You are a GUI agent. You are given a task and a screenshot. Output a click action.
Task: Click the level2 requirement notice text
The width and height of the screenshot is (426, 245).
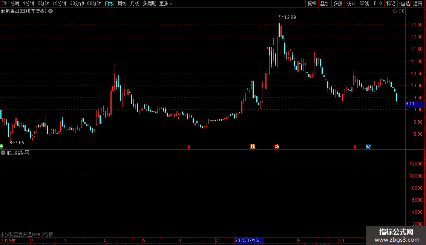coord(27,234)
